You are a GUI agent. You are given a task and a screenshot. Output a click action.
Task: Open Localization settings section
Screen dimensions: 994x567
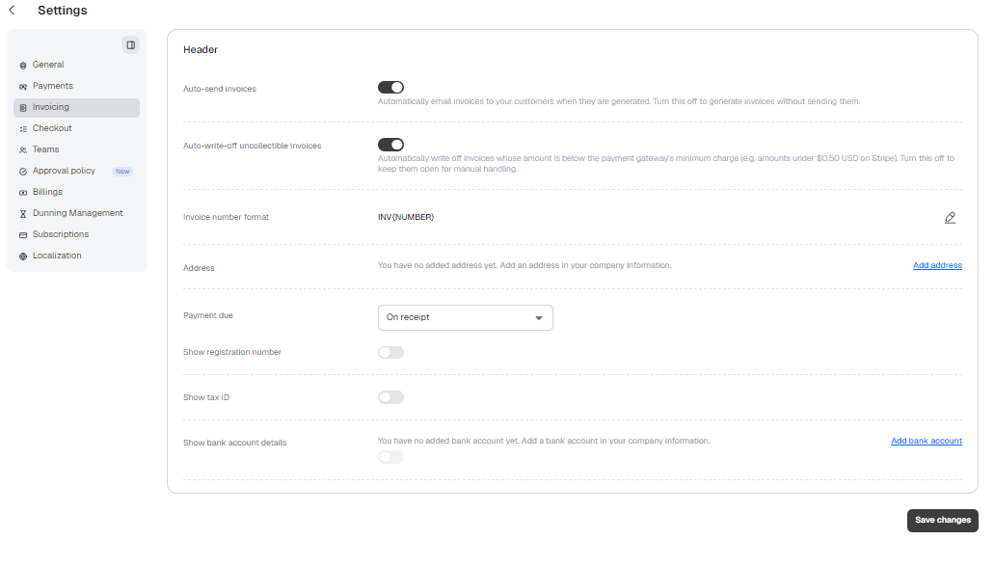click(76, 256)
